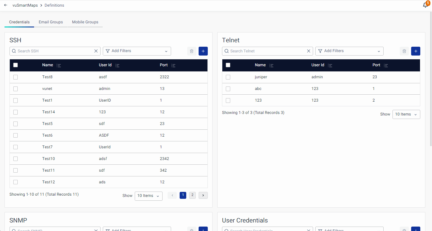Add a new SSH credential with plus button
Viewport: 432px width, 231px height.
click(203, 51)
